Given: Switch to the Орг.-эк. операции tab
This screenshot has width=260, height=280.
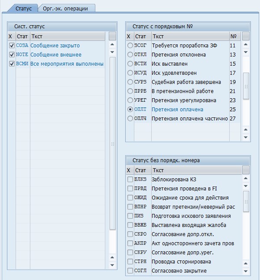Looking at the screenshot, I should pos(65,8).
